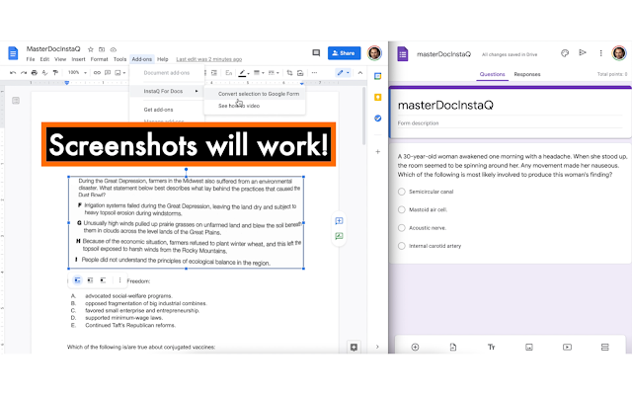Screen dimensions: 632x395
Task: Add question with plus circle in Forms
Action: coord(415,347)
